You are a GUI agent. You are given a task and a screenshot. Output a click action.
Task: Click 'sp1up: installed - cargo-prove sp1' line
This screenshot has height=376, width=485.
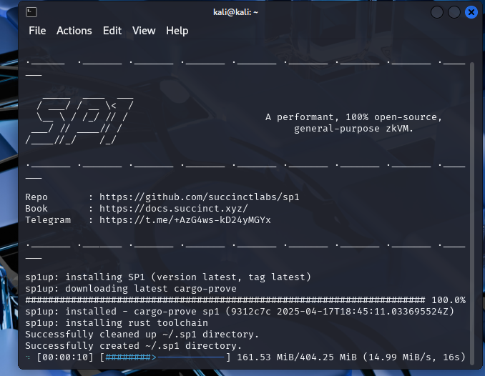tap(240, 312)
